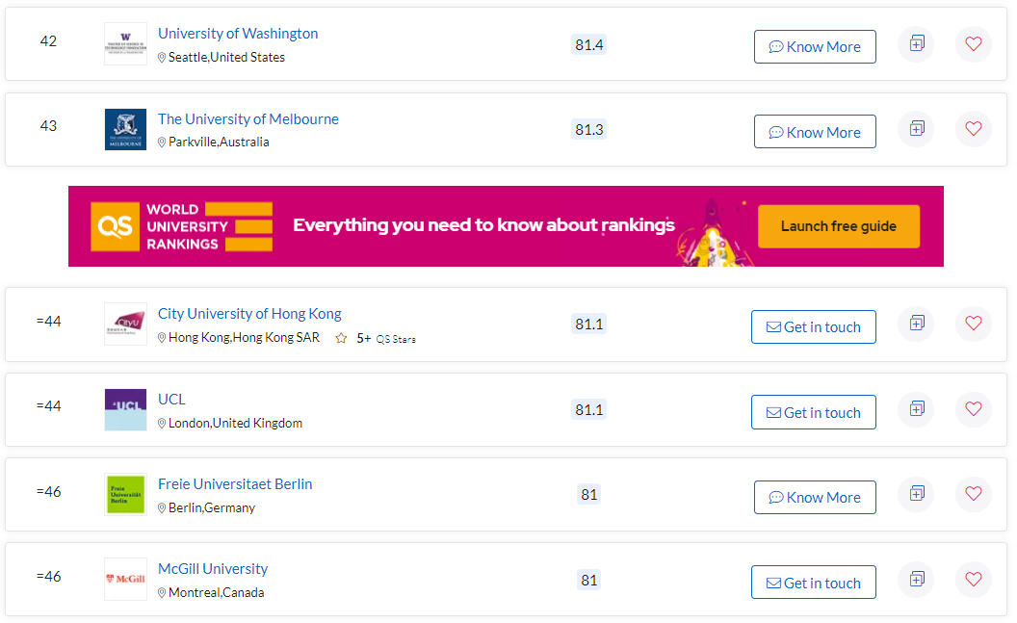Shortlist University of Melbourne with heart icon
This screenshot has height=623, width=1017.
973,129
